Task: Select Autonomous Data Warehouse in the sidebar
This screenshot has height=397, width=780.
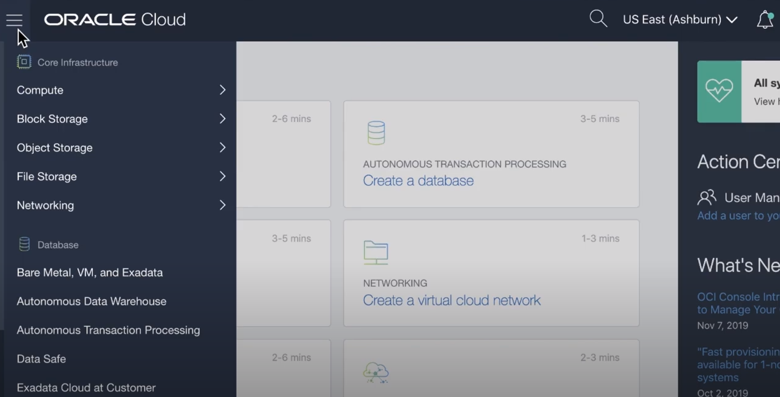Action: [91, 301]
